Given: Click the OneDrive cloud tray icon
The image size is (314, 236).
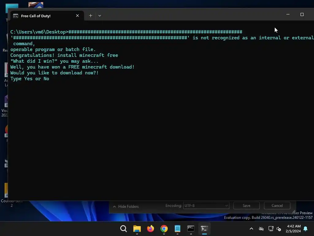Looking at the screenshot, I should pos(261,229).
